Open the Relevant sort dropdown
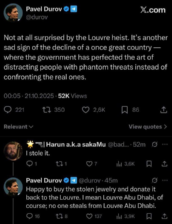Image resolution: width=172 pixels, height=224 pixels. click(x=19, y=127)
